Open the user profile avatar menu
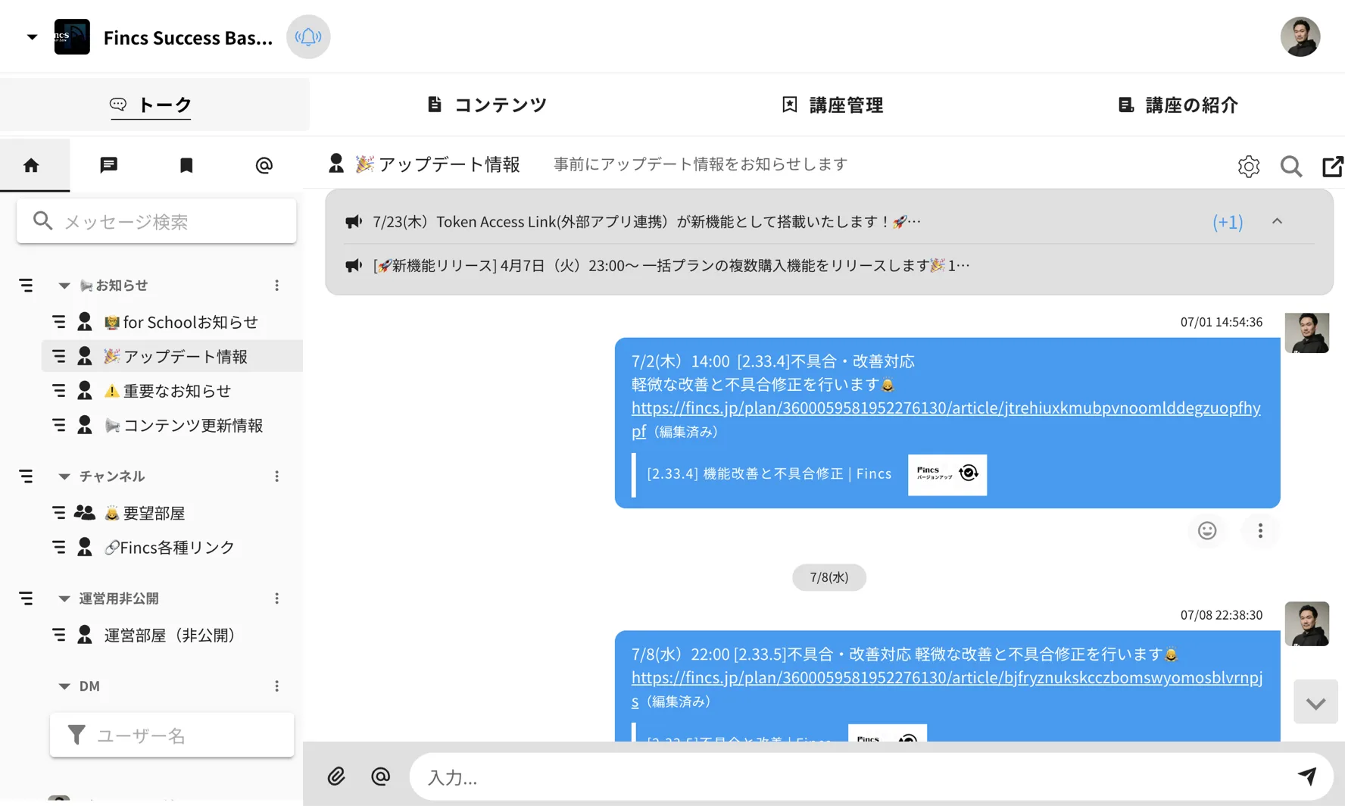Viewport: 1345px width, 806px height. point(1300,36)
